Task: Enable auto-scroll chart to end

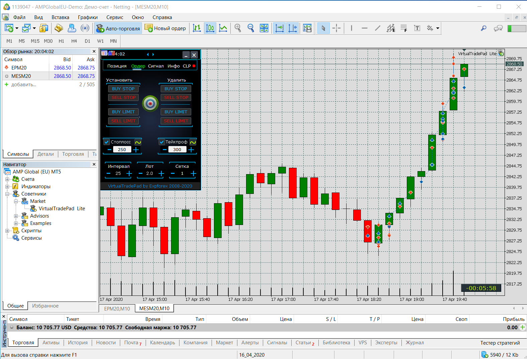Action: point(279,28)
